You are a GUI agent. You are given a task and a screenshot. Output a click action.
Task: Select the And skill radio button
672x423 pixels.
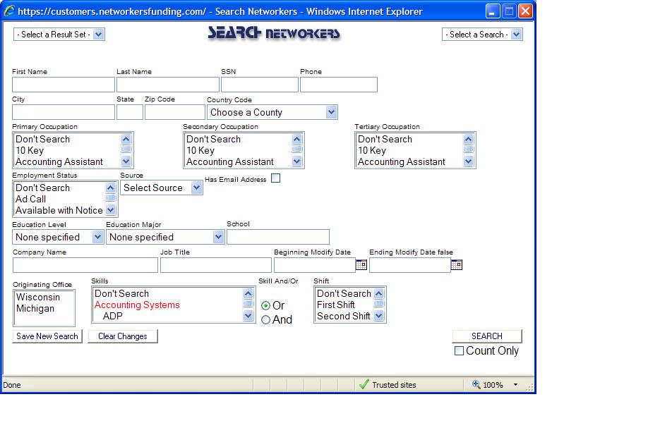click(265, 320)
